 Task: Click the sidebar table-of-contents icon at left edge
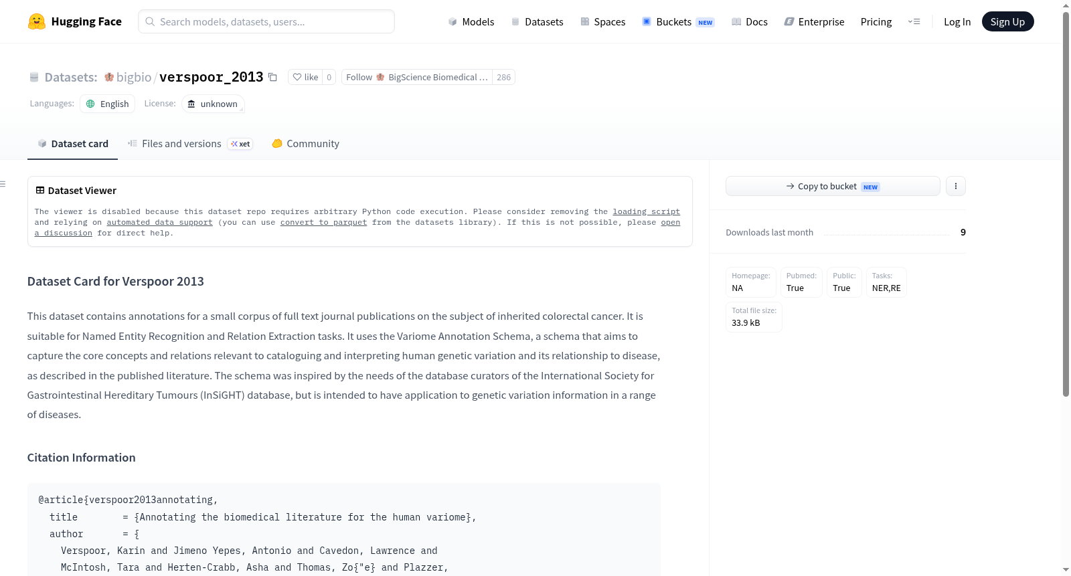[3, 184]
